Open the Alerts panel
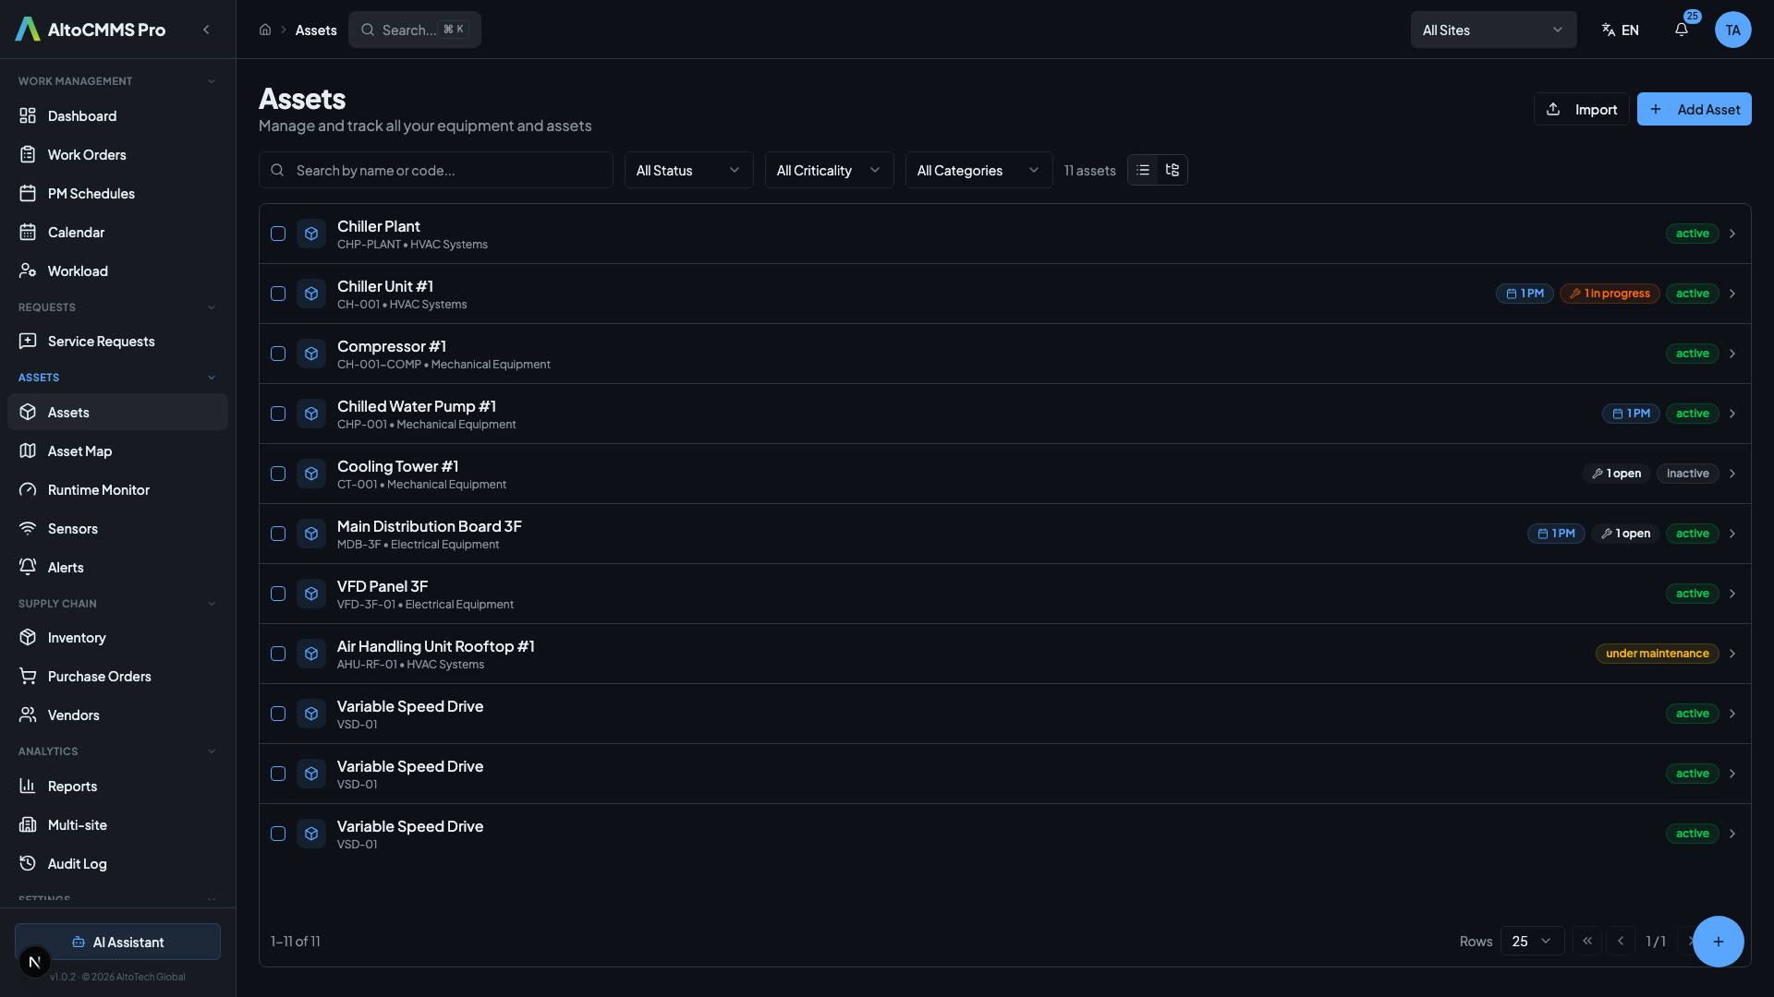Viewport: 1774px width, 997px height. coord(66,567)
